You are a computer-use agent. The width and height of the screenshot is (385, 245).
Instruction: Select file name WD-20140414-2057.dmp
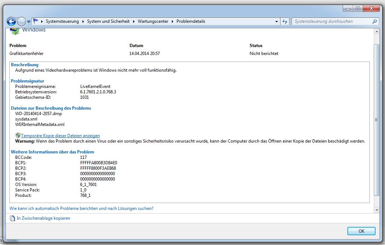coord(39,114)
